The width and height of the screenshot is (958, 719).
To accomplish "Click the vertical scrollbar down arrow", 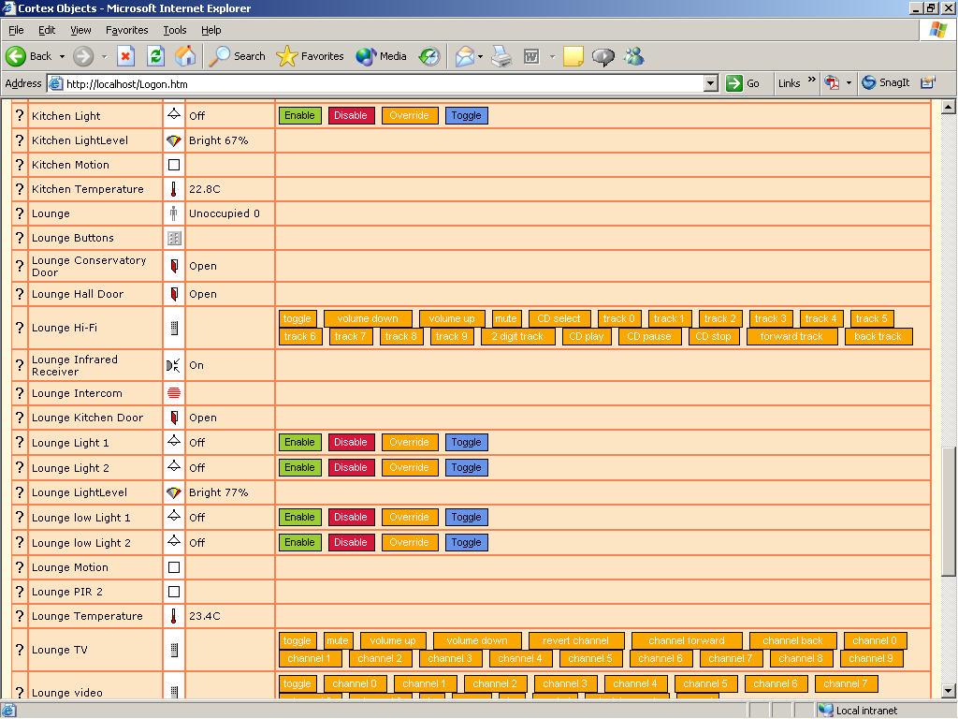I will 949,691.
